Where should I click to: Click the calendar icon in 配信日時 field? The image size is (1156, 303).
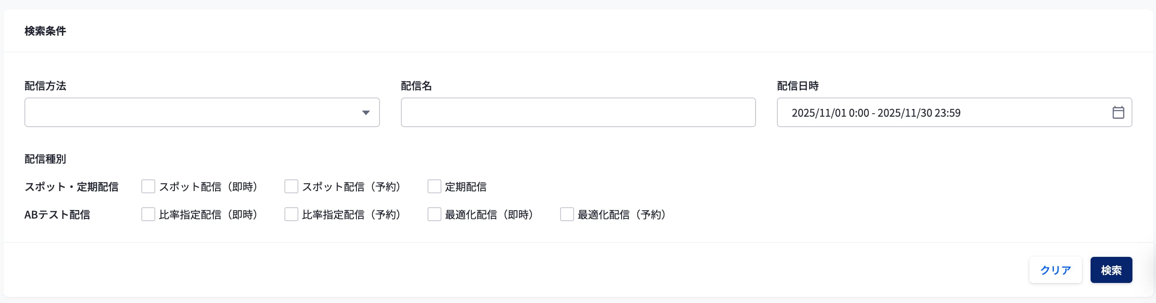[1118, 112]
